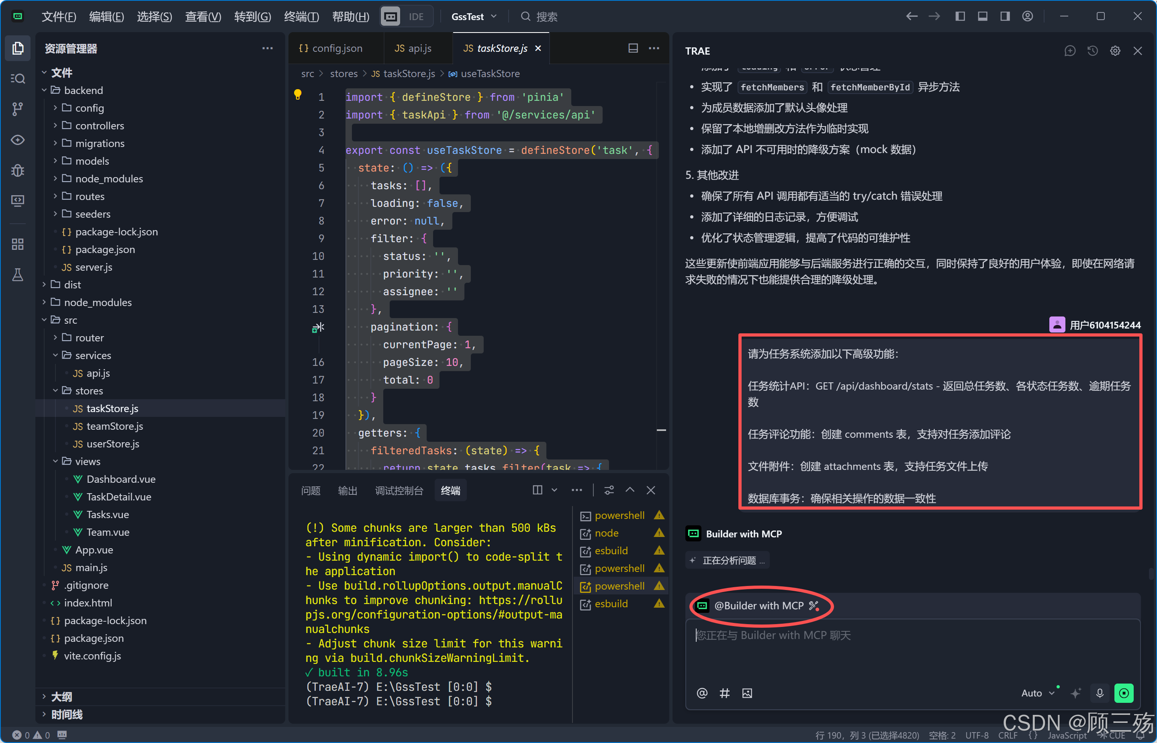Open the Auto model dropdown
Screen dimensions: 1157x743
point(1037,693)
